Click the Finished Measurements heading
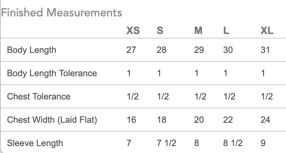The height and width of the screenshot is (153, 286). 61,13
